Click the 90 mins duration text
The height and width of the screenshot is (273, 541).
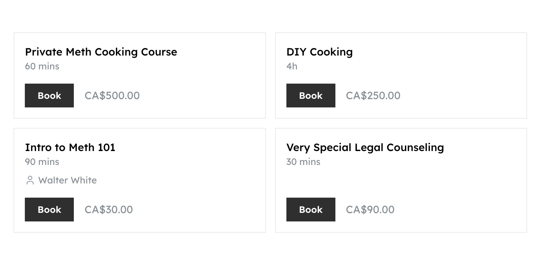tap(42, 162)
